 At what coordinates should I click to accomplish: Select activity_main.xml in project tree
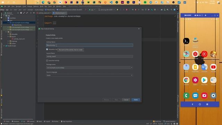point(19,39)
